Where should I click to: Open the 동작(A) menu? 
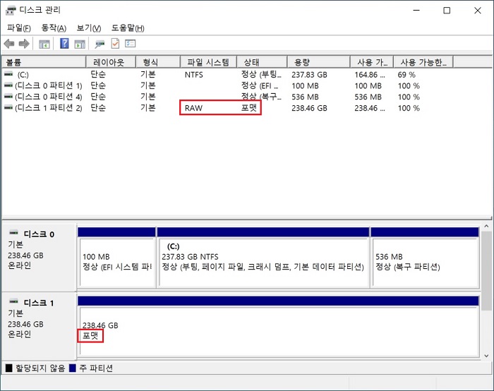pos(54,28)
